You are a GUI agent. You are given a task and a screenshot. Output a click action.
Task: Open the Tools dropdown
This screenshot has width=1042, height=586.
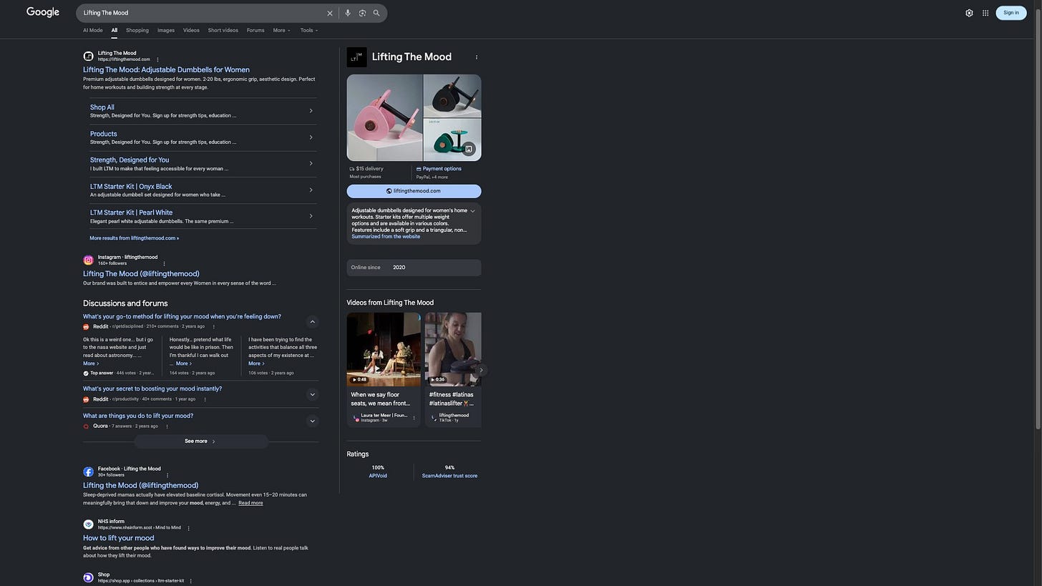pos(309,30)
